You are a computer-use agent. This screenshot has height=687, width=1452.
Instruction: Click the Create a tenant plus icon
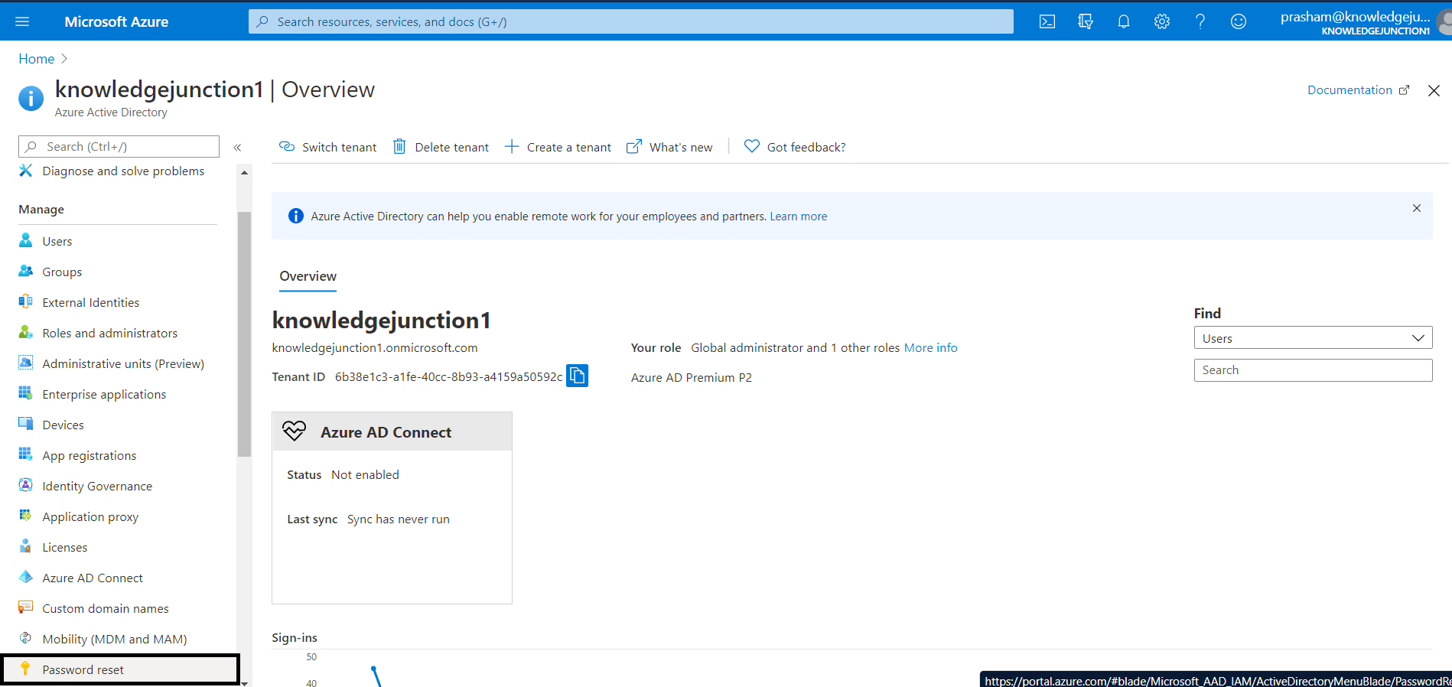[x=512, y=146]
